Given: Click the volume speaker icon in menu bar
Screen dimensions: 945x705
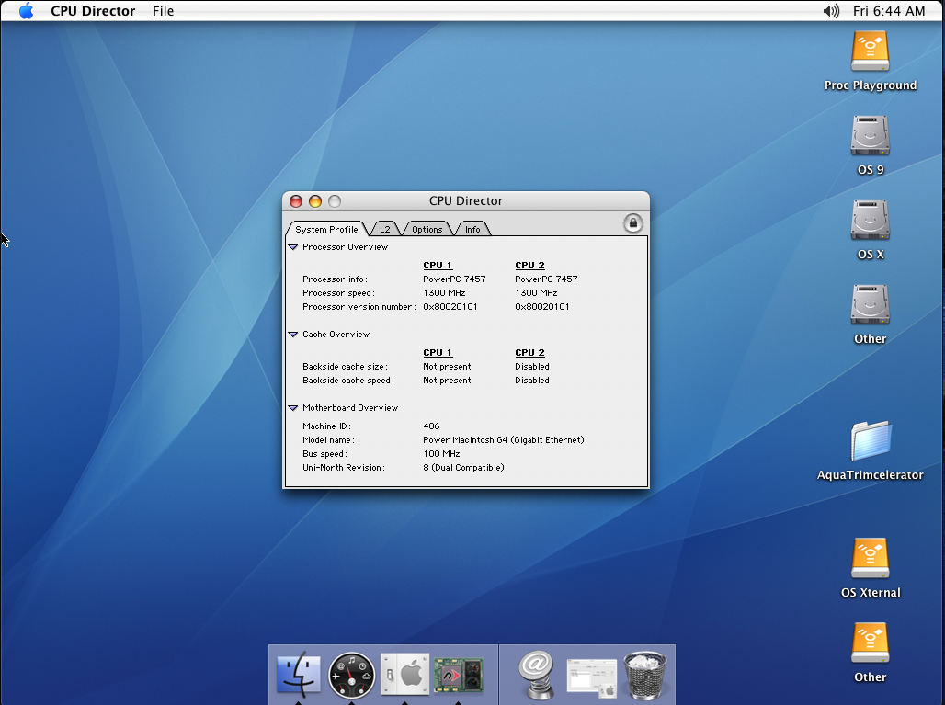Looking at the screenshot, I should pyautogui.click(x=831, y=11).
